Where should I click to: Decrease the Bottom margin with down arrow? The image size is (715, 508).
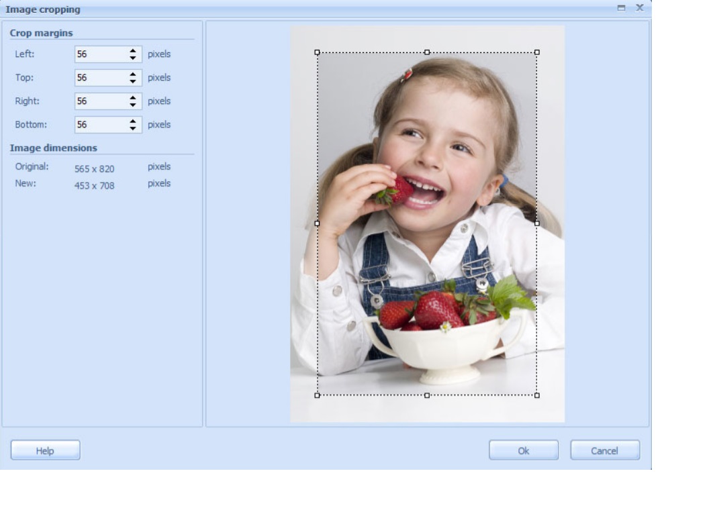click(133, 128)
